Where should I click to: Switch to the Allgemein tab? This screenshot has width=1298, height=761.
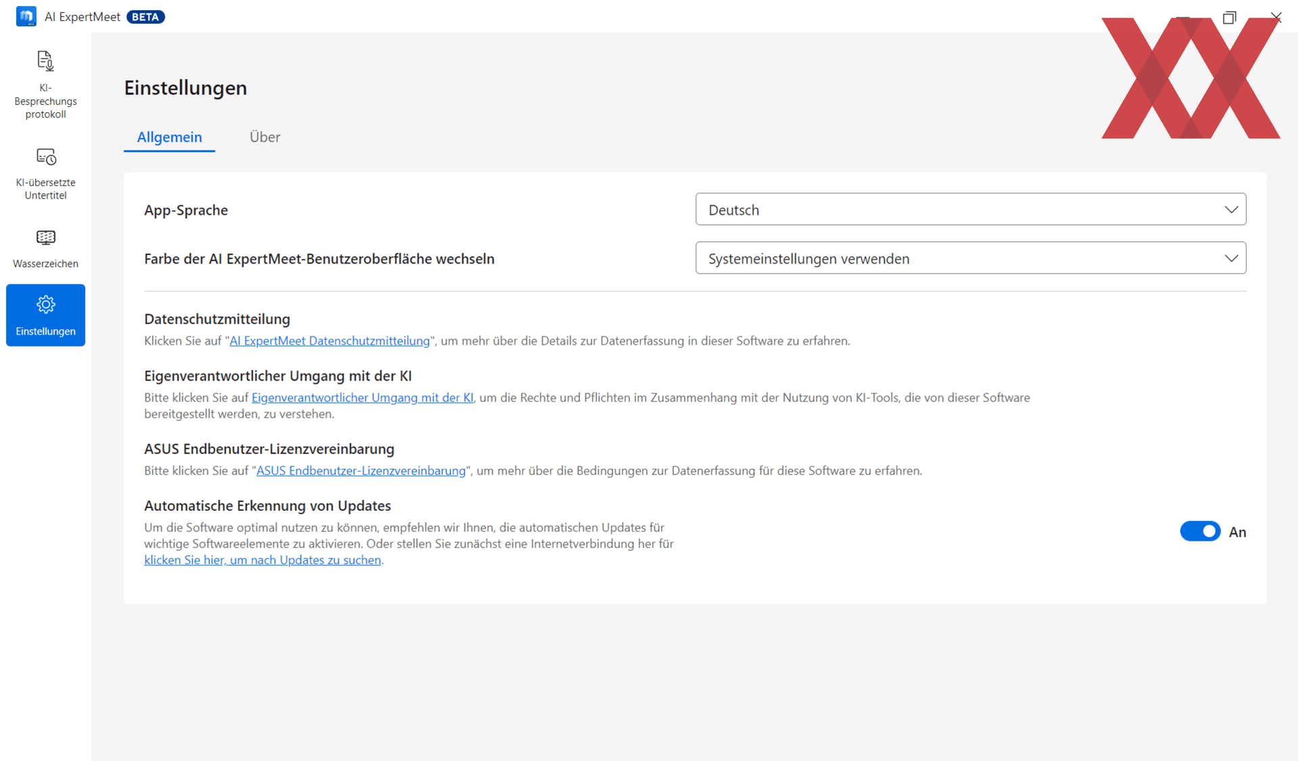point(169,137)
